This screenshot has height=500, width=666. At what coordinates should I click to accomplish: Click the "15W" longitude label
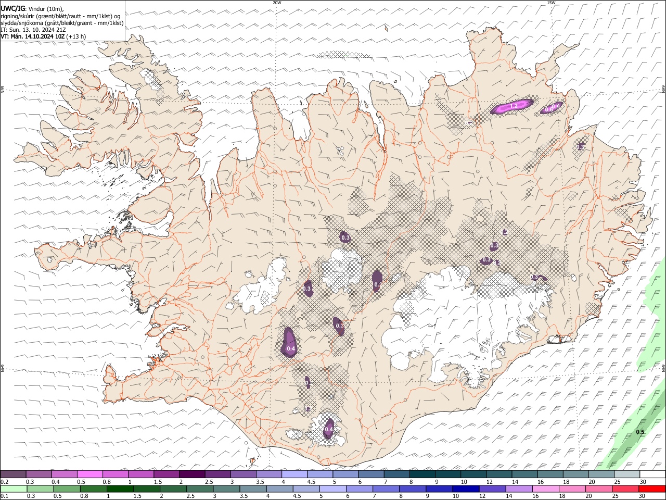[x=552, y=3]
